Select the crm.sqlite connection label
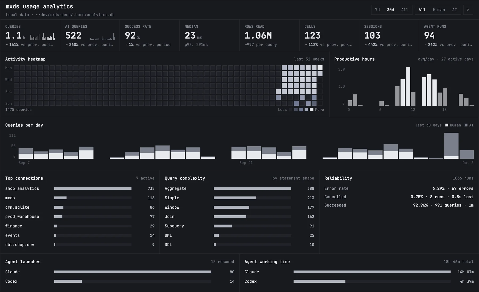The height and width of the screenshot is (292, 479). click(17, 207)
